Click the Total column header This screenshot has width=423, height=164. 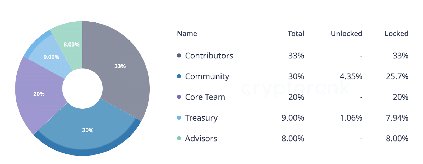click(x=296, y=34)
